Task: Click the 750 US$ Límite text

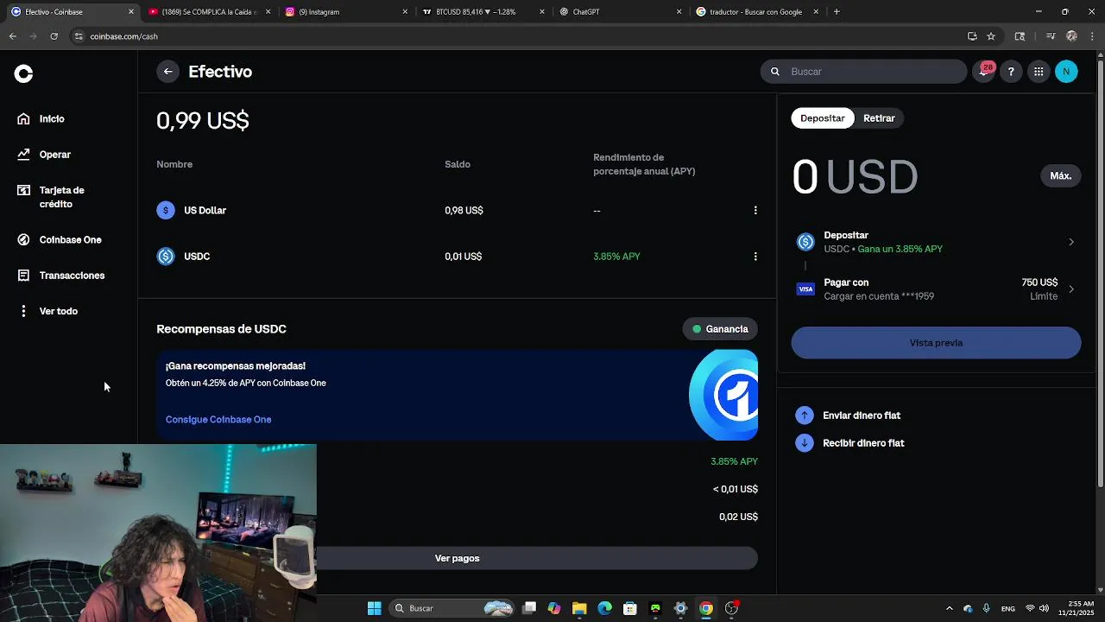Action: 1039,289
